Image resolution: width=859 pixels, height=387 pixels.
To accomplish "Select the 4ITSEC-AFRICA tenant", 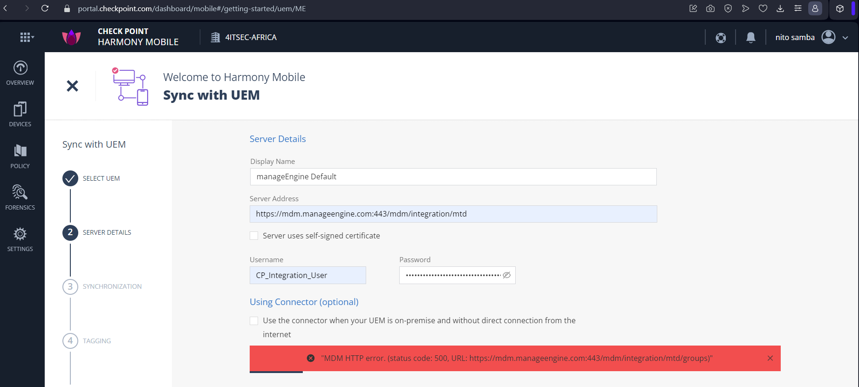I will (x=244, y=37).
